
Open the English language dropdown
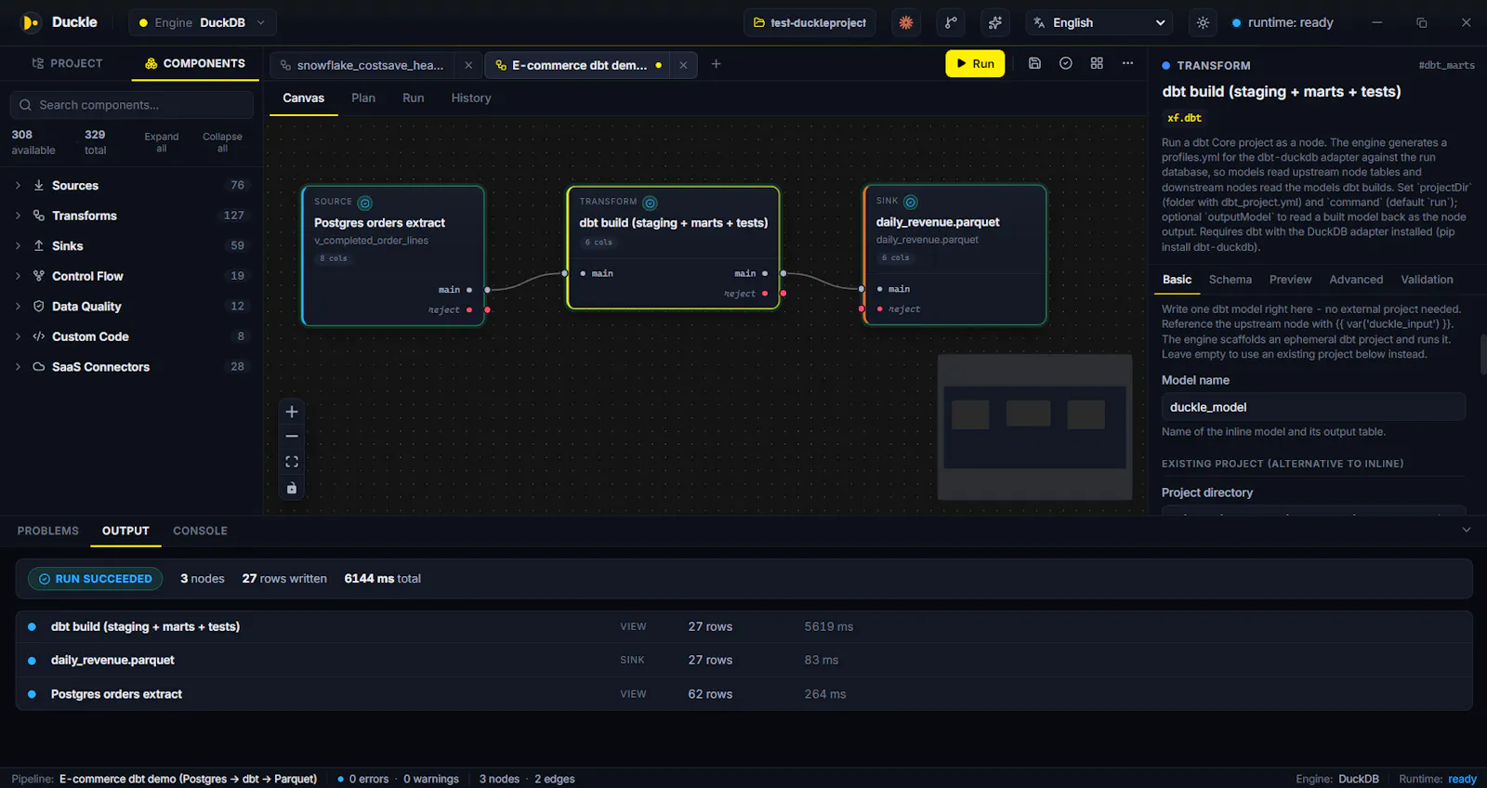pyautogui.click(x=1099, y=22)
